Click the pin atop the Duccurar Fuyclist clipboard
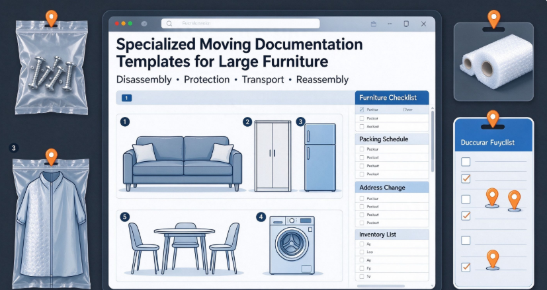This screenshot has height=290, width=547. click(x=493, y=119)
